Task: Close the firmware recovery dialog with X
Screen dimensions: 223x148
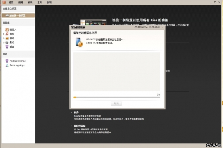Action: (x=162, y=27)
